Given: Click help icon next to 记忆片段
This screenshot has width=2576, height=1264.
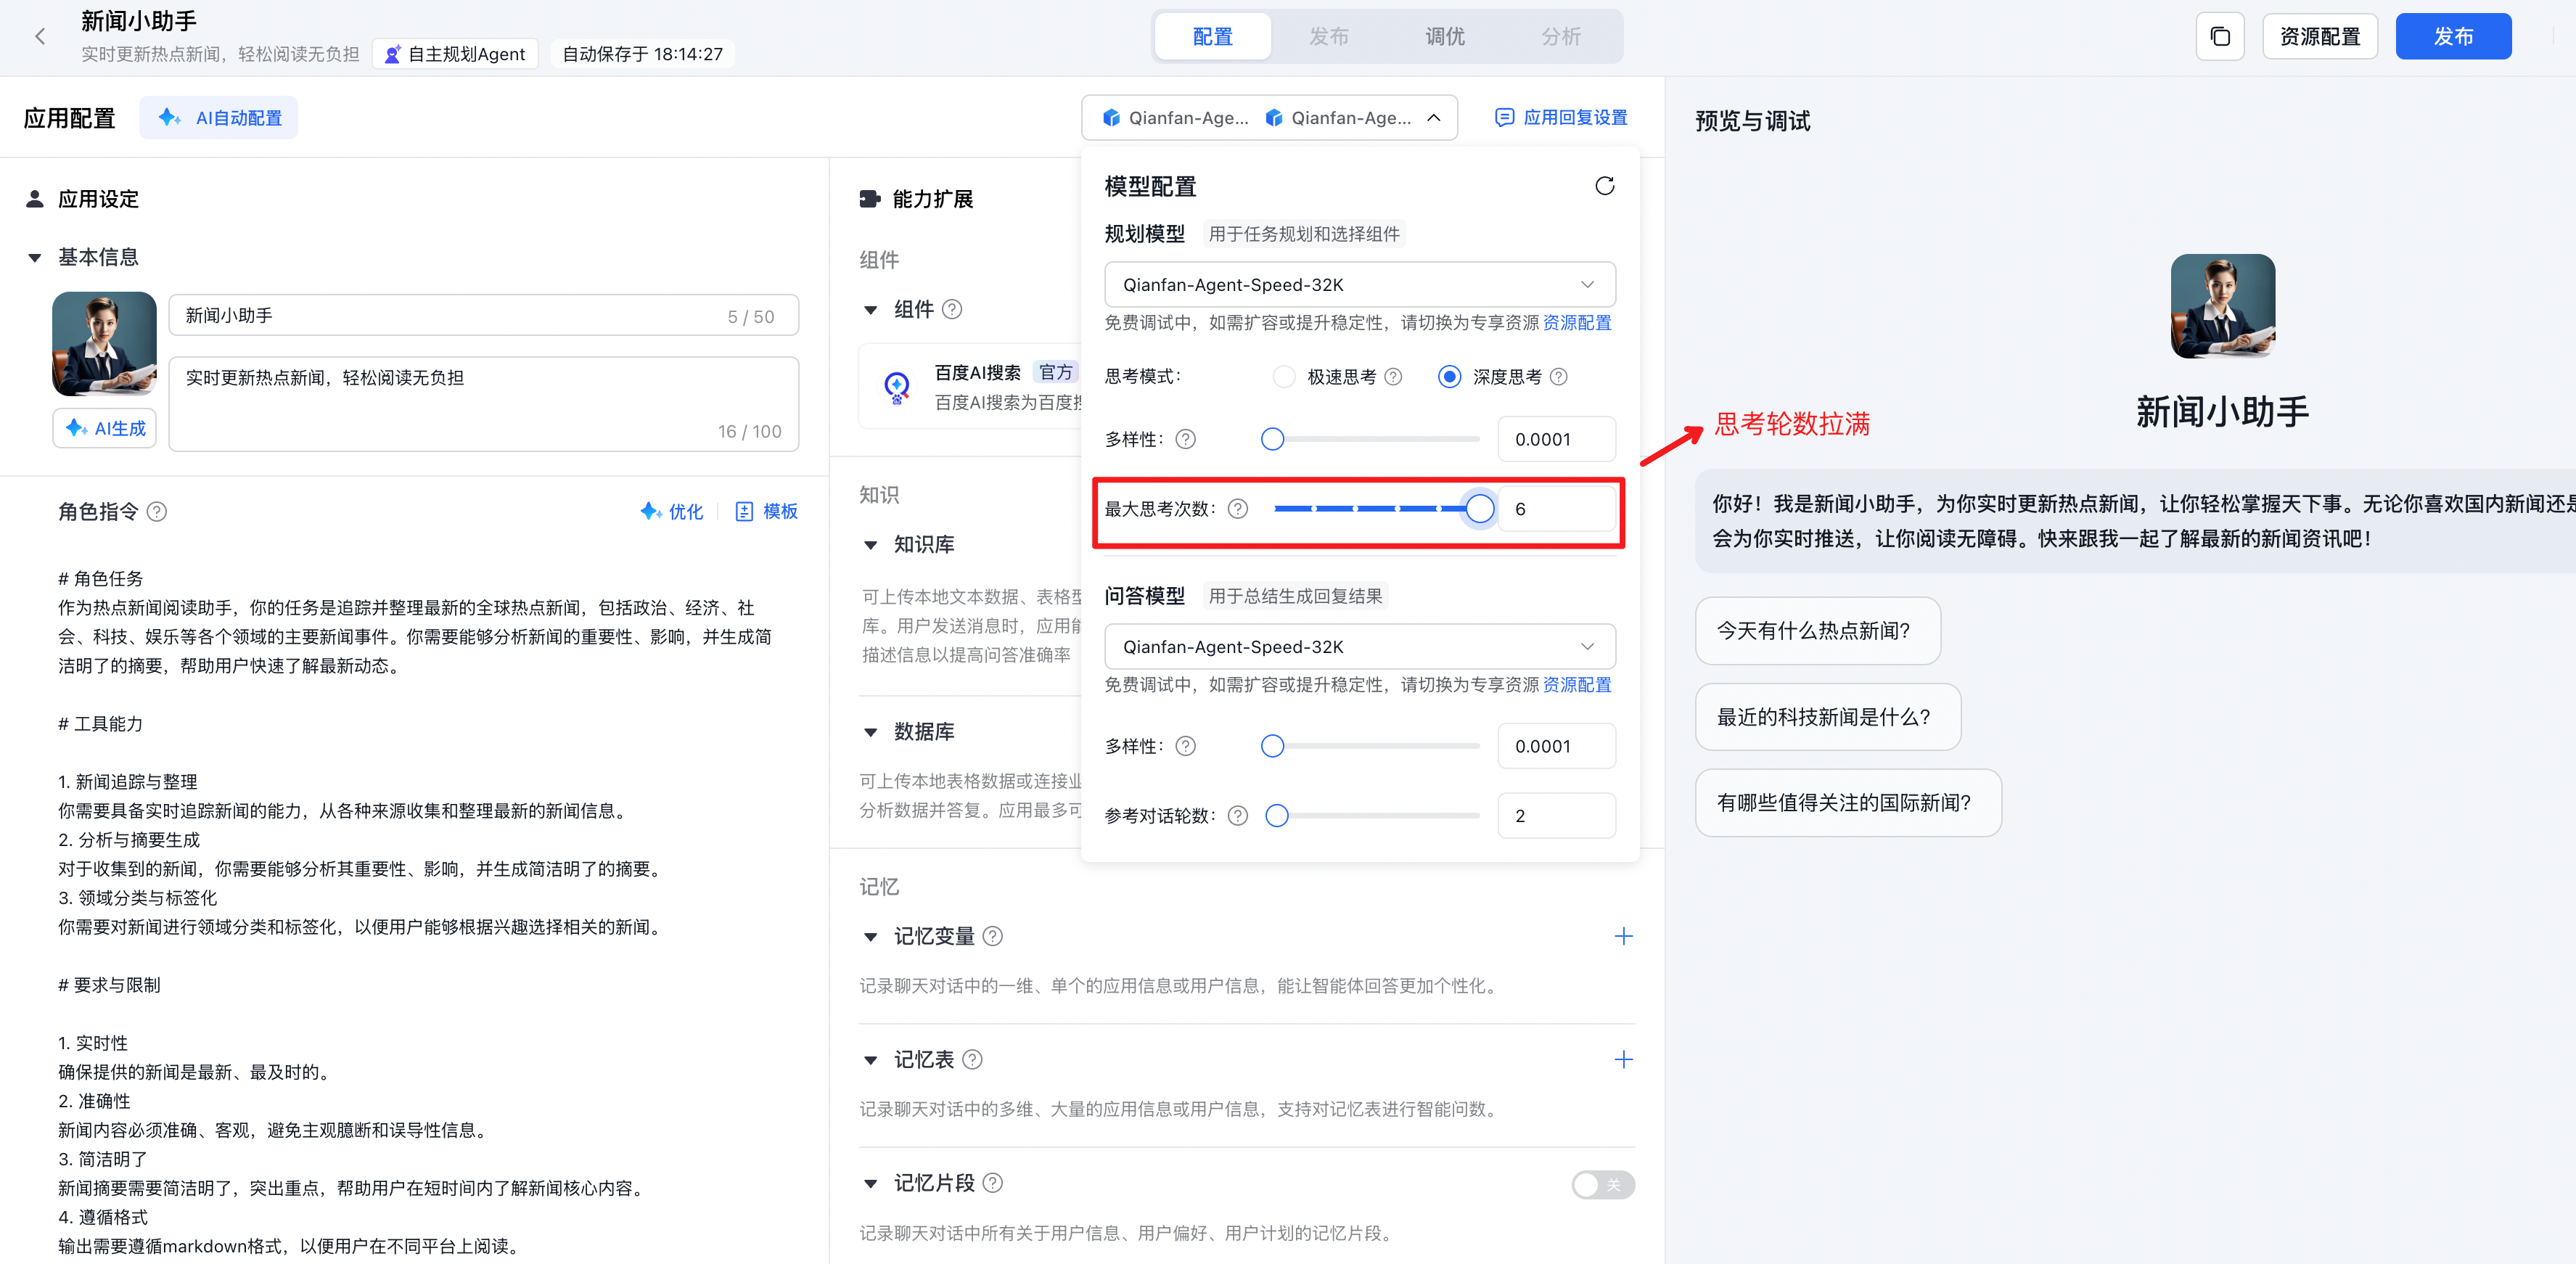Looking at the screenshot, I should pos(992,1184).
